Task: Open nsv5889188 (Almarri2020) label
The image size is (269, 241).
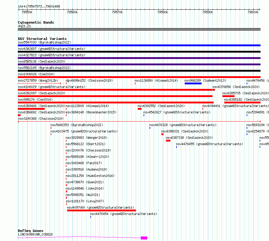Action: [87, 157]
